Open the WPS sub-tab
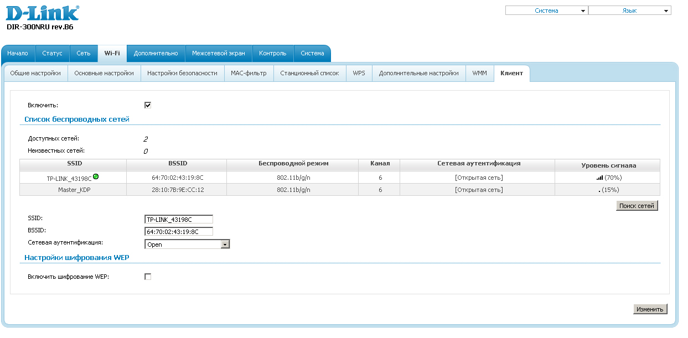The image size is (688, 338). click(359, 73)
